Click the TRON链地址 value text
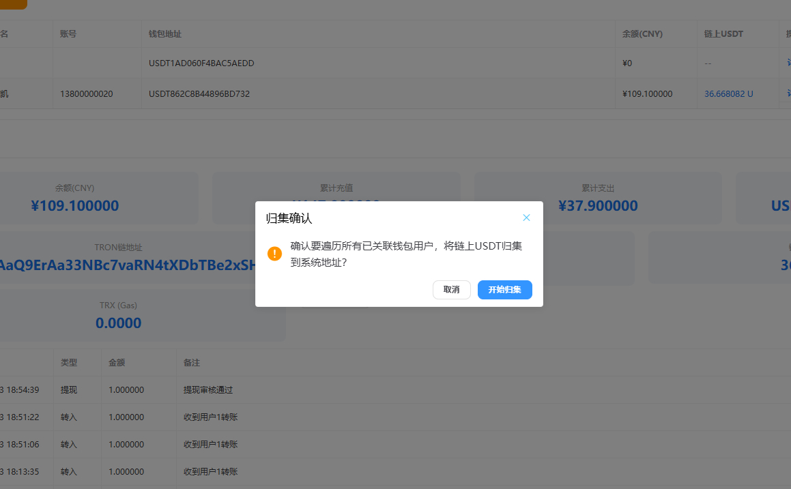Image resolution: width=791 pixels, height=489 pixels. (128, 265)
